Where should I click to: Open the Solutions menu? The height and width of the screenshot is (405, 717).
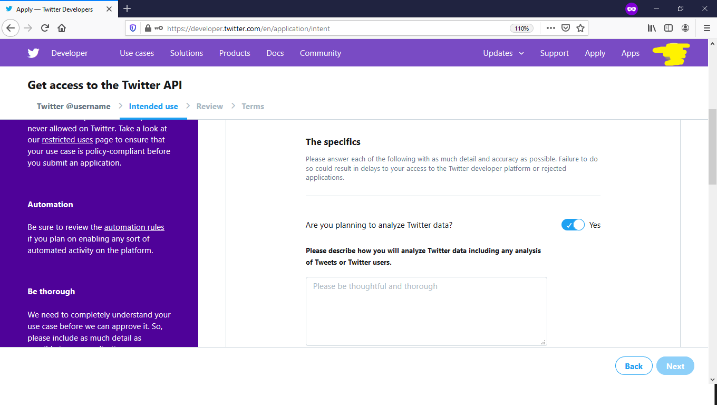[x=187, y=53]
